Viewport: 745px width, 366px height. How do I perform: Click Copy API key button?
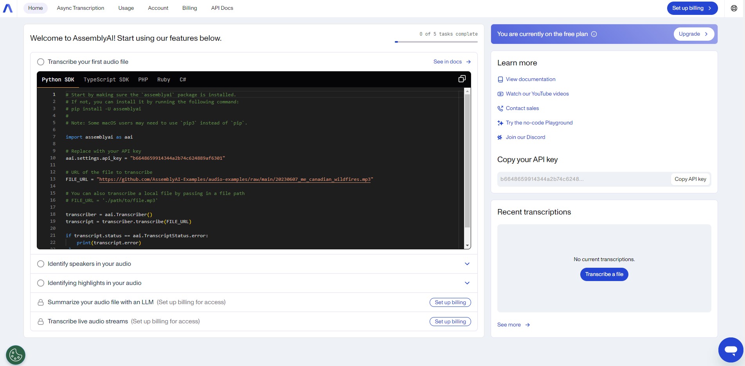point(690,179)
